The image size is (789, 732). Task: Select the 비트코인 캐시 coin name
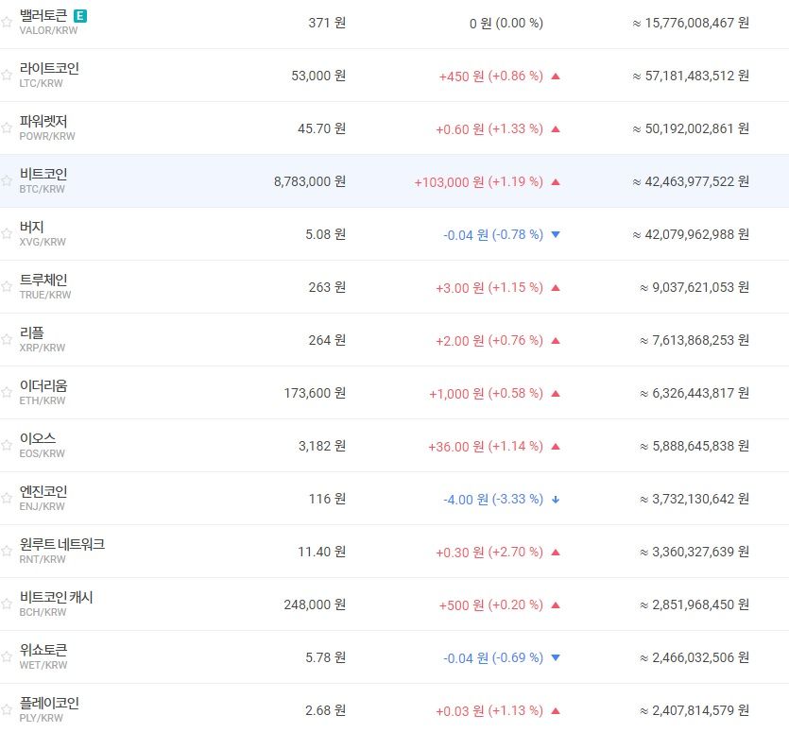[x=56, y=598]
